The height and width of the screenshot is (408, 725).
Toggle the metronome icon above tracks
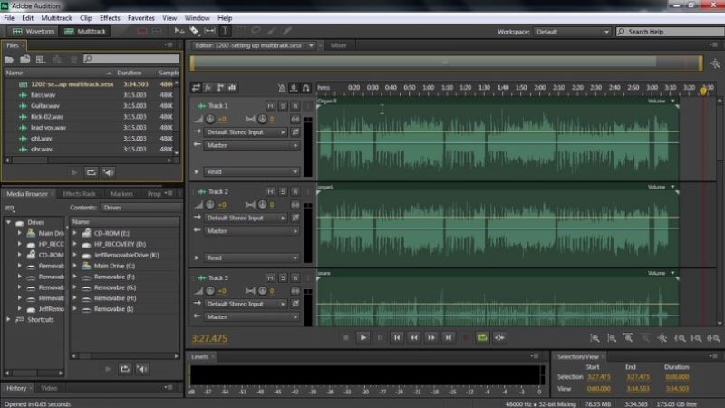pos(282,88)
